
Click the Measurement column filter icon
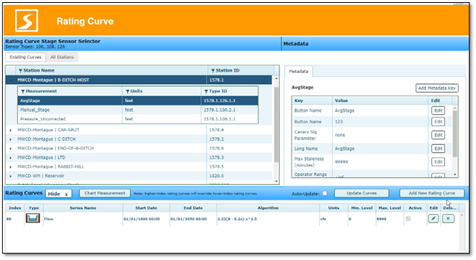(23, 91)
